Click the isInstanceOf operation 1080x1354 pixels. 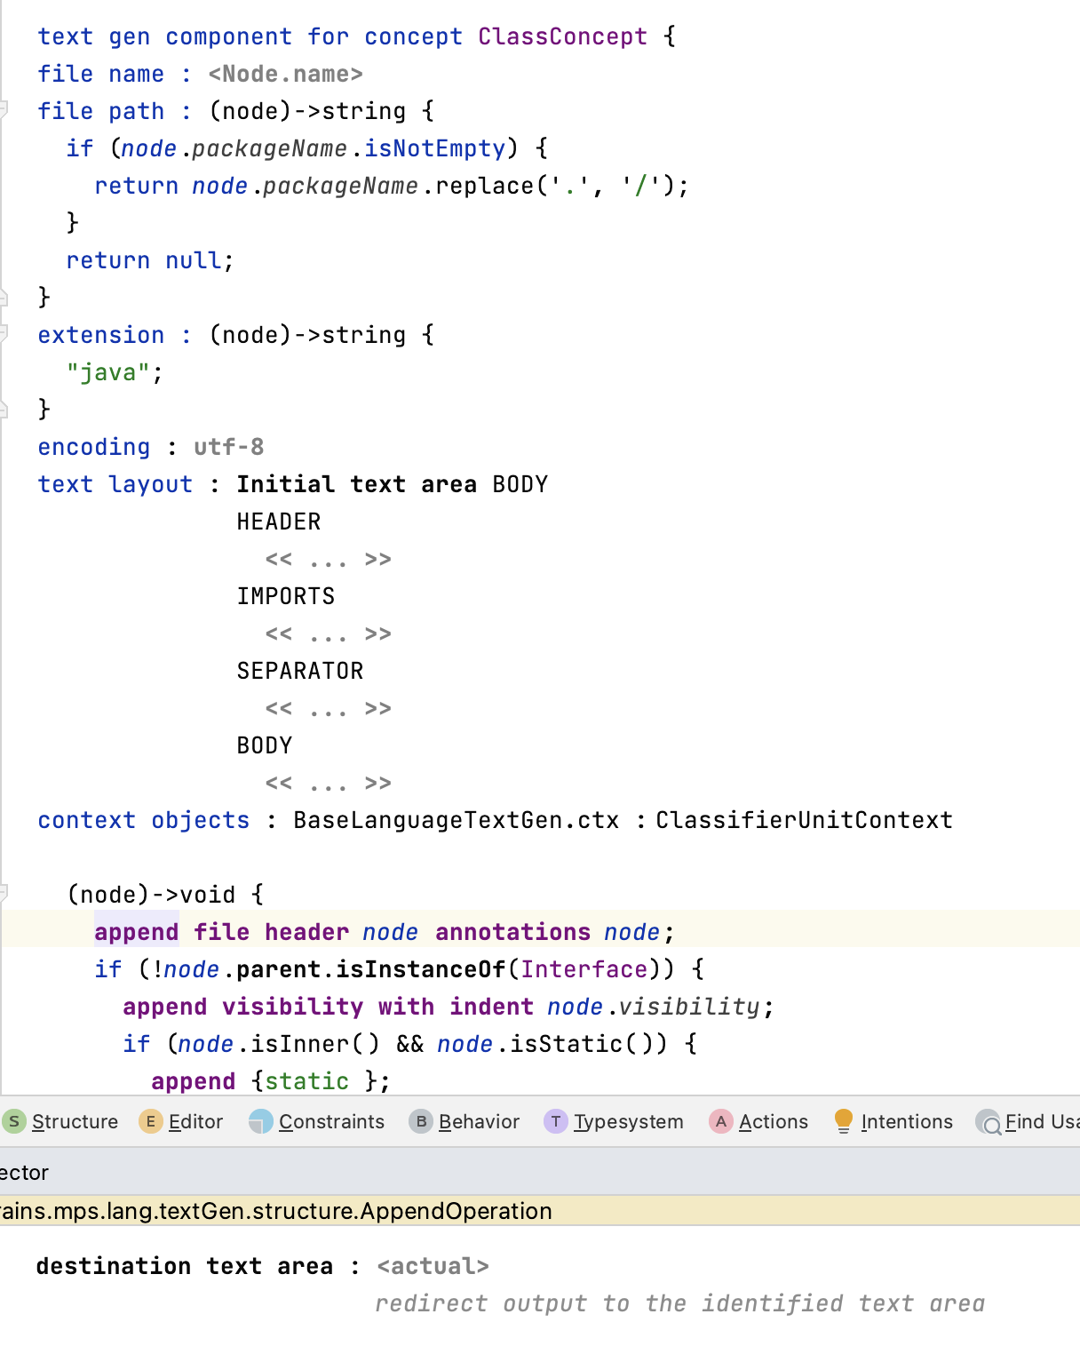[421, 969]
